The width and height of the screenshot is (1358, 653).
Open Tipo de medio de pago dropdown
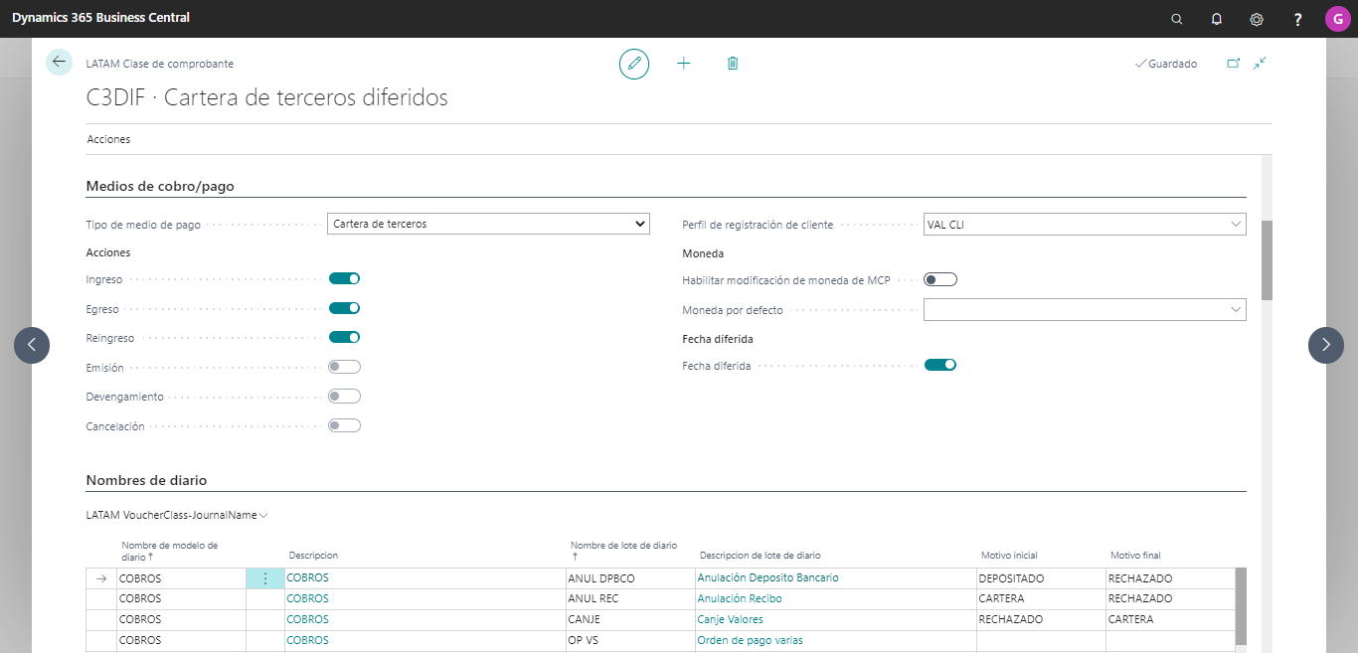[488, 224]
